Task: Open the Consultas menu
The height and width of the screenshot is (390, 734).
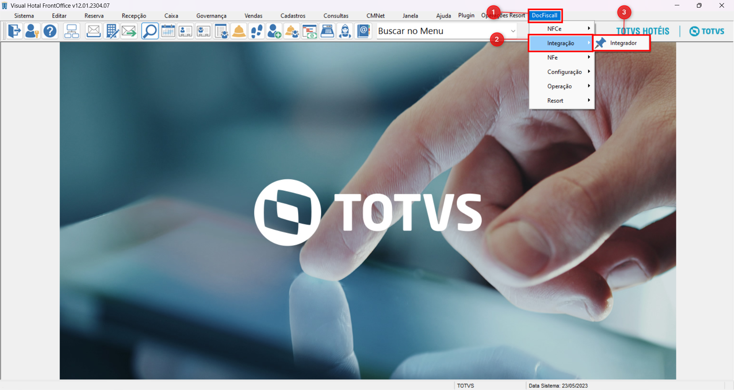Action: (x=336, y=16)
